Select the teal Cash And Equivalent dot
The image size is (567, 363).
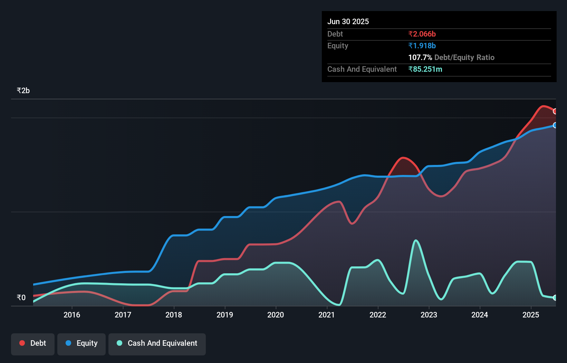point(119,343)
